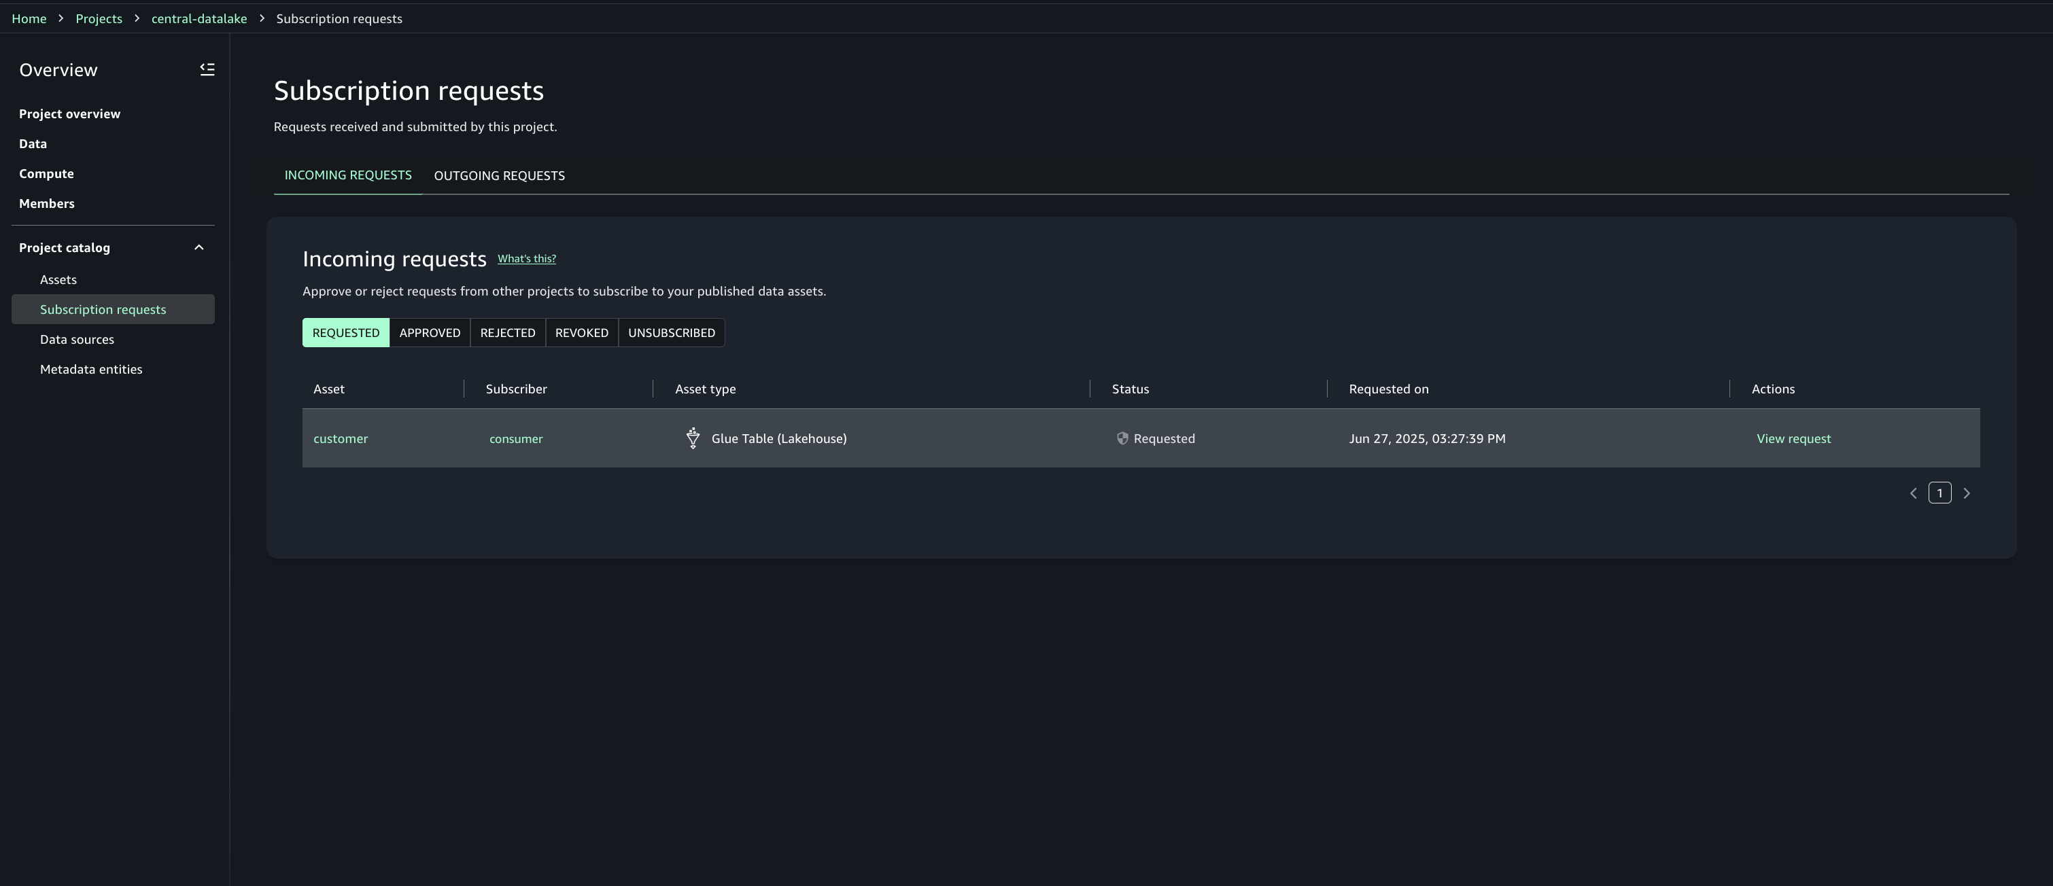Open the What's this? help link
Viewport: 2053px width, 886px height.
(x=526, y=258)
